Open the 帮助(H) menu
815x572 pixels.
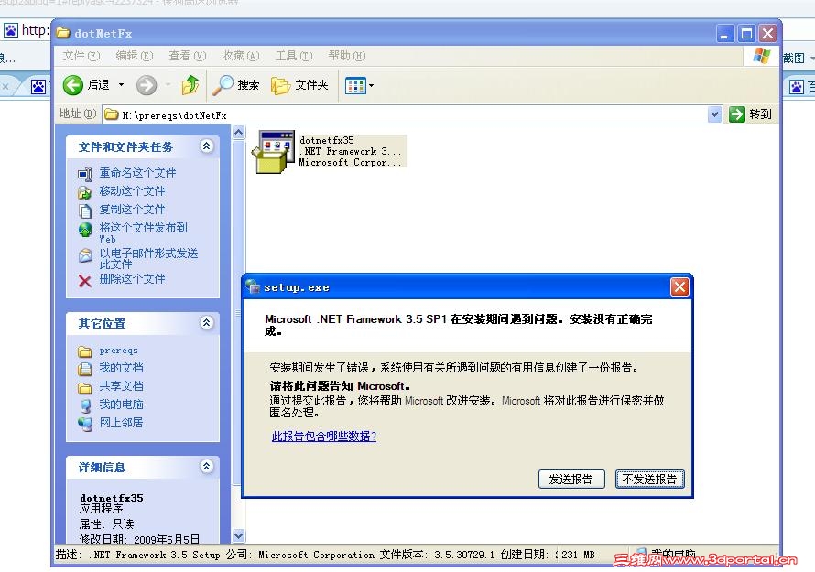click(x=347, y=56)
